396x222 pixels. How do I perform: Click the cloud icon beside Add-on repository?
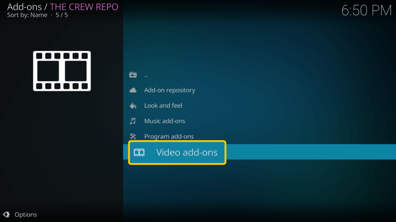[x=133, y=90]
